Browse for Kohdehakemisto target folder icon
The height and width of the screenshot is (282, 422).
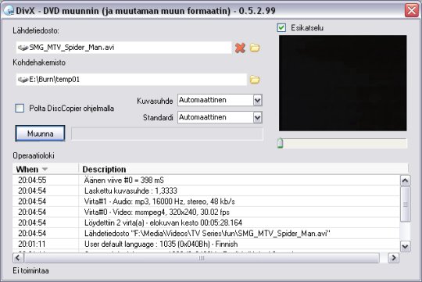(255, 80)
